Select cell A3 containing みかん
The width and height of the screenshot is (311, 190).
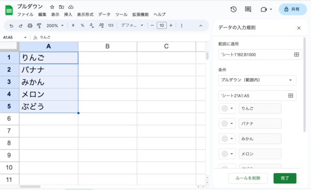pos(49,82)
